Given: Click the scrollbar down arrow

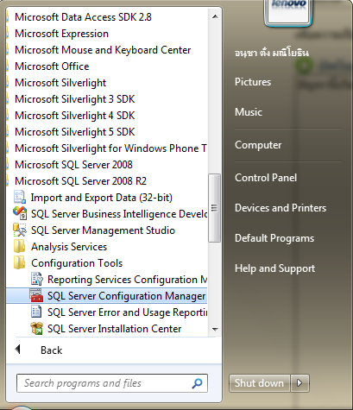Looking at the screenshot, I should click(215, 329).
